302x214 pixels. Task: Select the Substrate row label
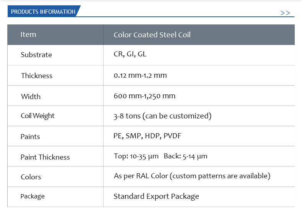click(x=36, y=55)
